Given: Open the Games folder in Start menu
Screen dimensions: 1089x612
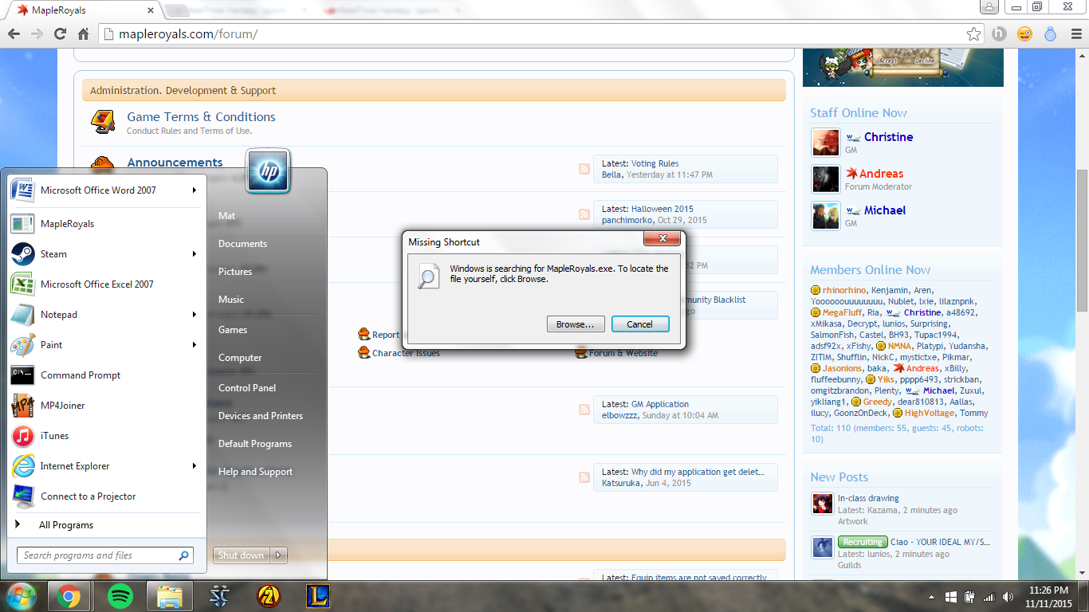Looking at the screenshot, I should 233,330.
